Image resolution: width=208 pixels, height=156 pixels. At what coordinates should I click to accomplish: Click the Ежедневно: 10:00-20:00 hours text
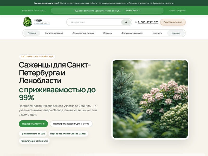[34, 11]
